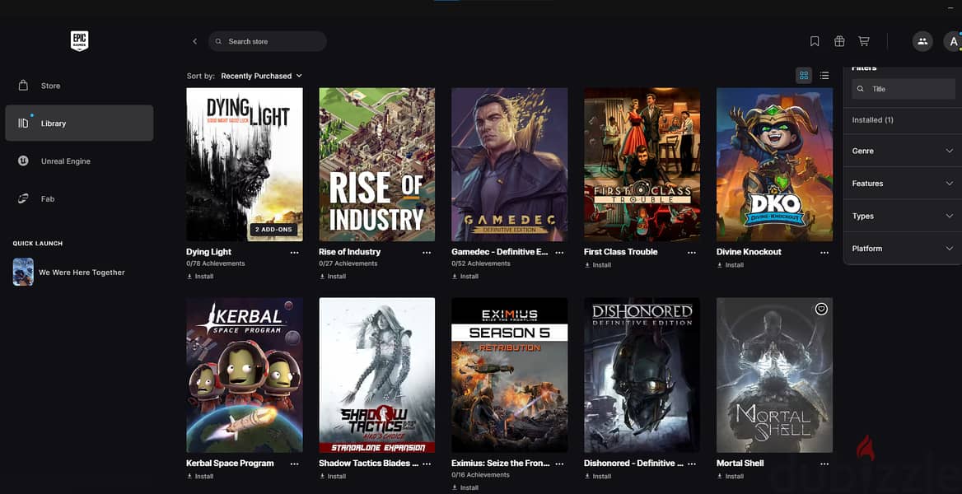Expand the Features filter

click(903, 183)
